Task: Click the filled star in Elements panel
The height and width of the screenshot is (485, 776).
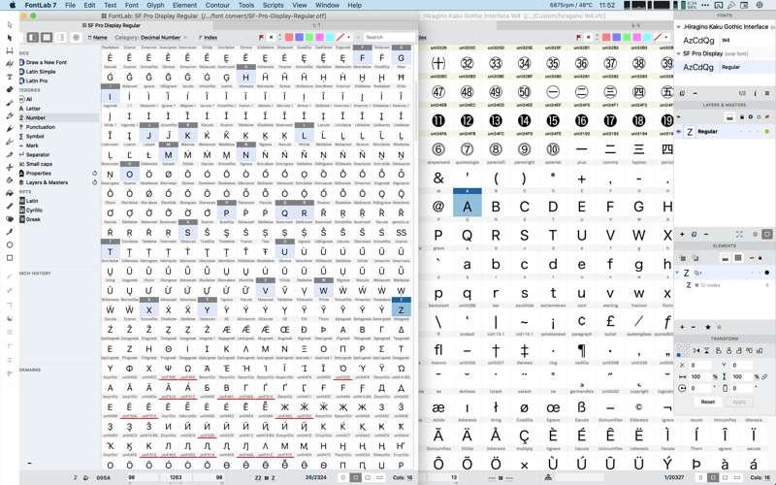Action: pos(708,327)
